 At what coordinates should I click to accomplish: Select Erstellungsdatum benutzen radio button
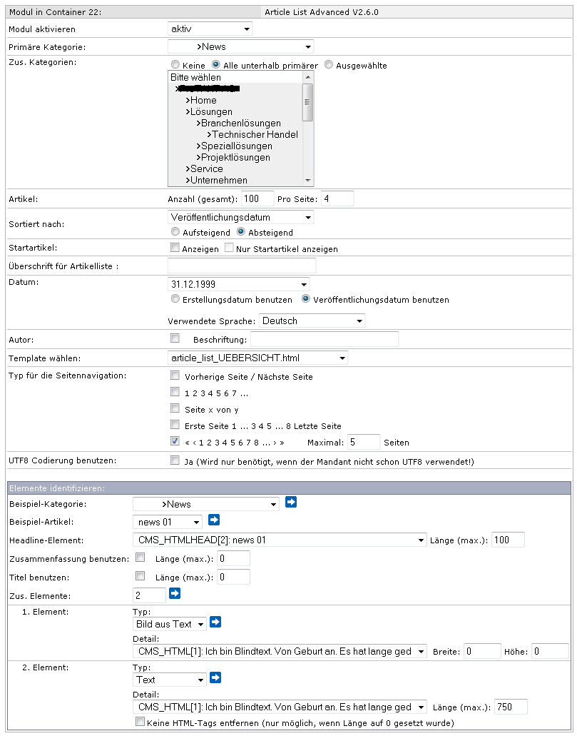(x=175, y=300)
